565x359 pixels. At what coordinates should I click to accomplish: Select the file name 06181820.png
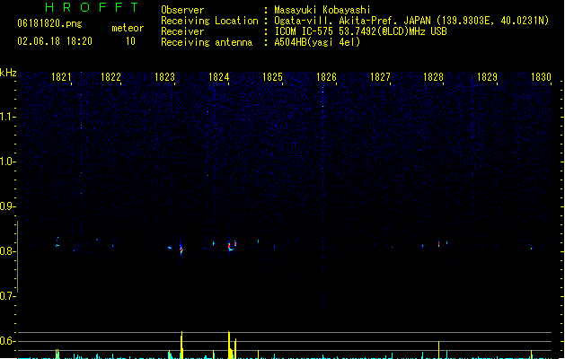click(x=49, y=23)
